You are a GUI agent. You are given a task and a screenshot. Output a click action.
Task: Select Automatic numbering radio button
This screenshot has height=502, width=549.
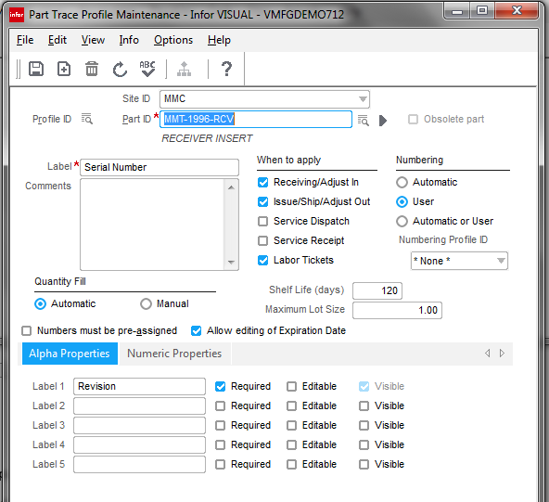click(402, 182)
